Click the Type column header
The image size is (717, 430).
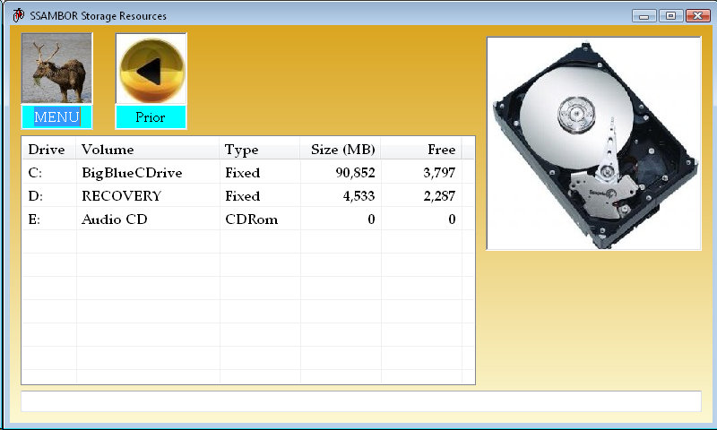241,150
